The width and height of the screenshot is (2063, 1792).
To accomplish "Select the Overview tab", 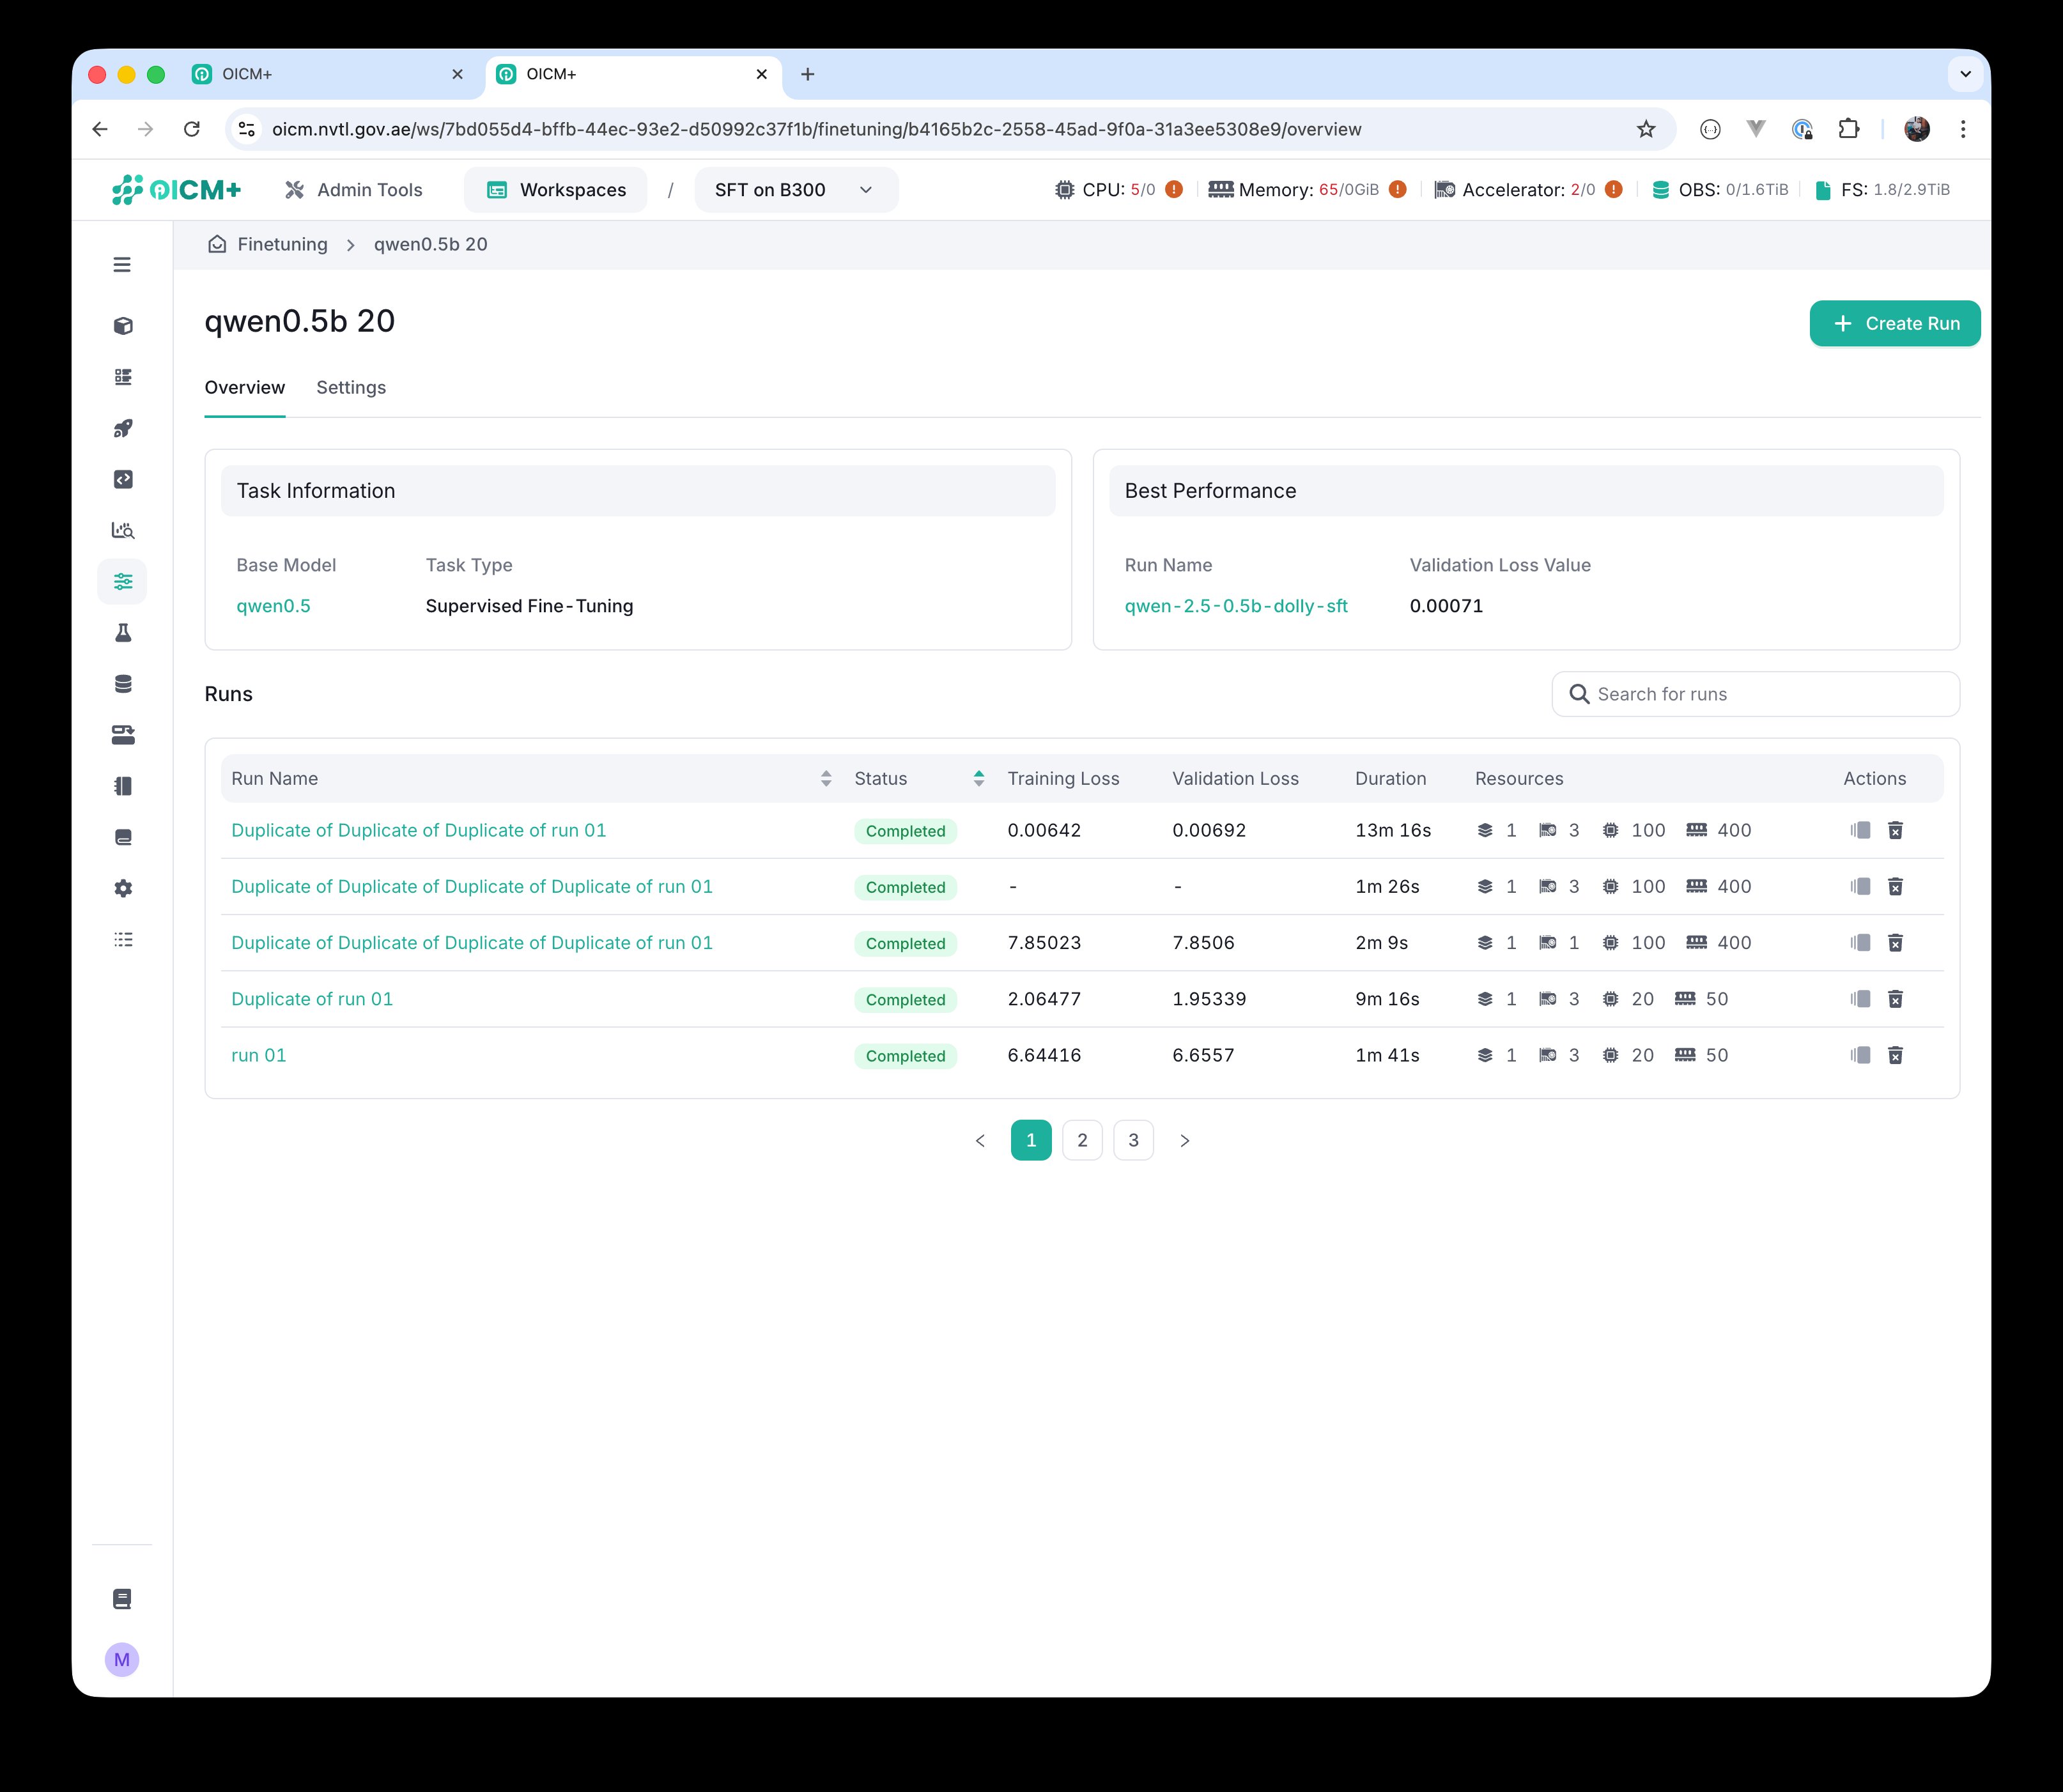I will tap(245, 387).
